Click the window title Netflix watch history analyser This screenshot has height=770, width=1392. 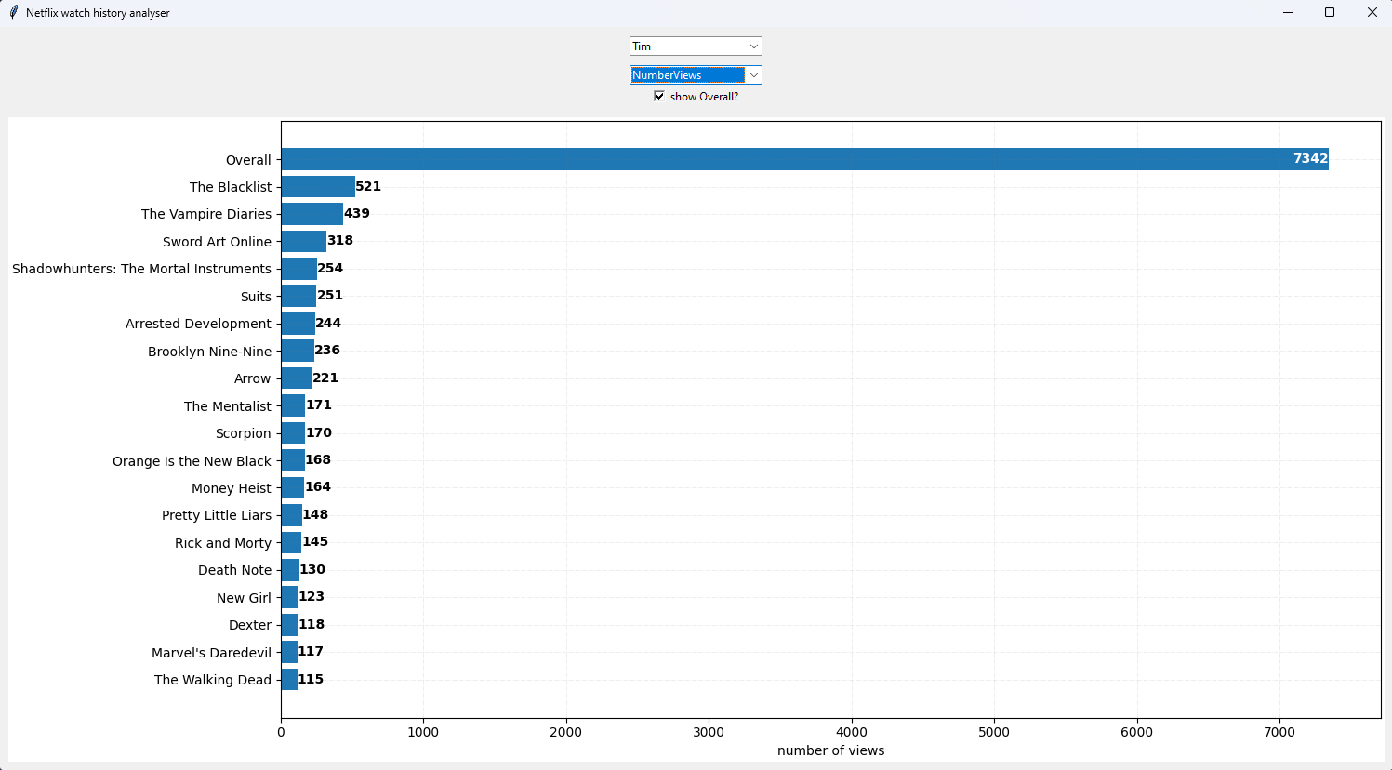98,13
